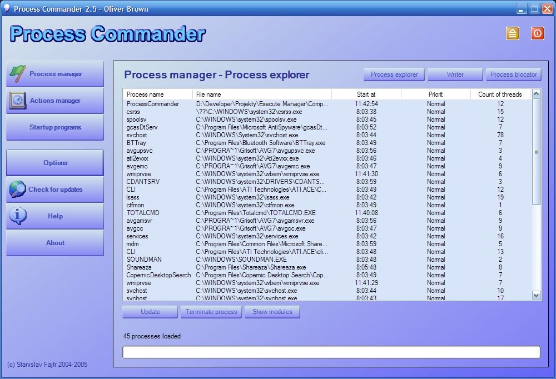Click the '45 processes loaded' status text
556x379 pixels.
(x=152, y=336)
